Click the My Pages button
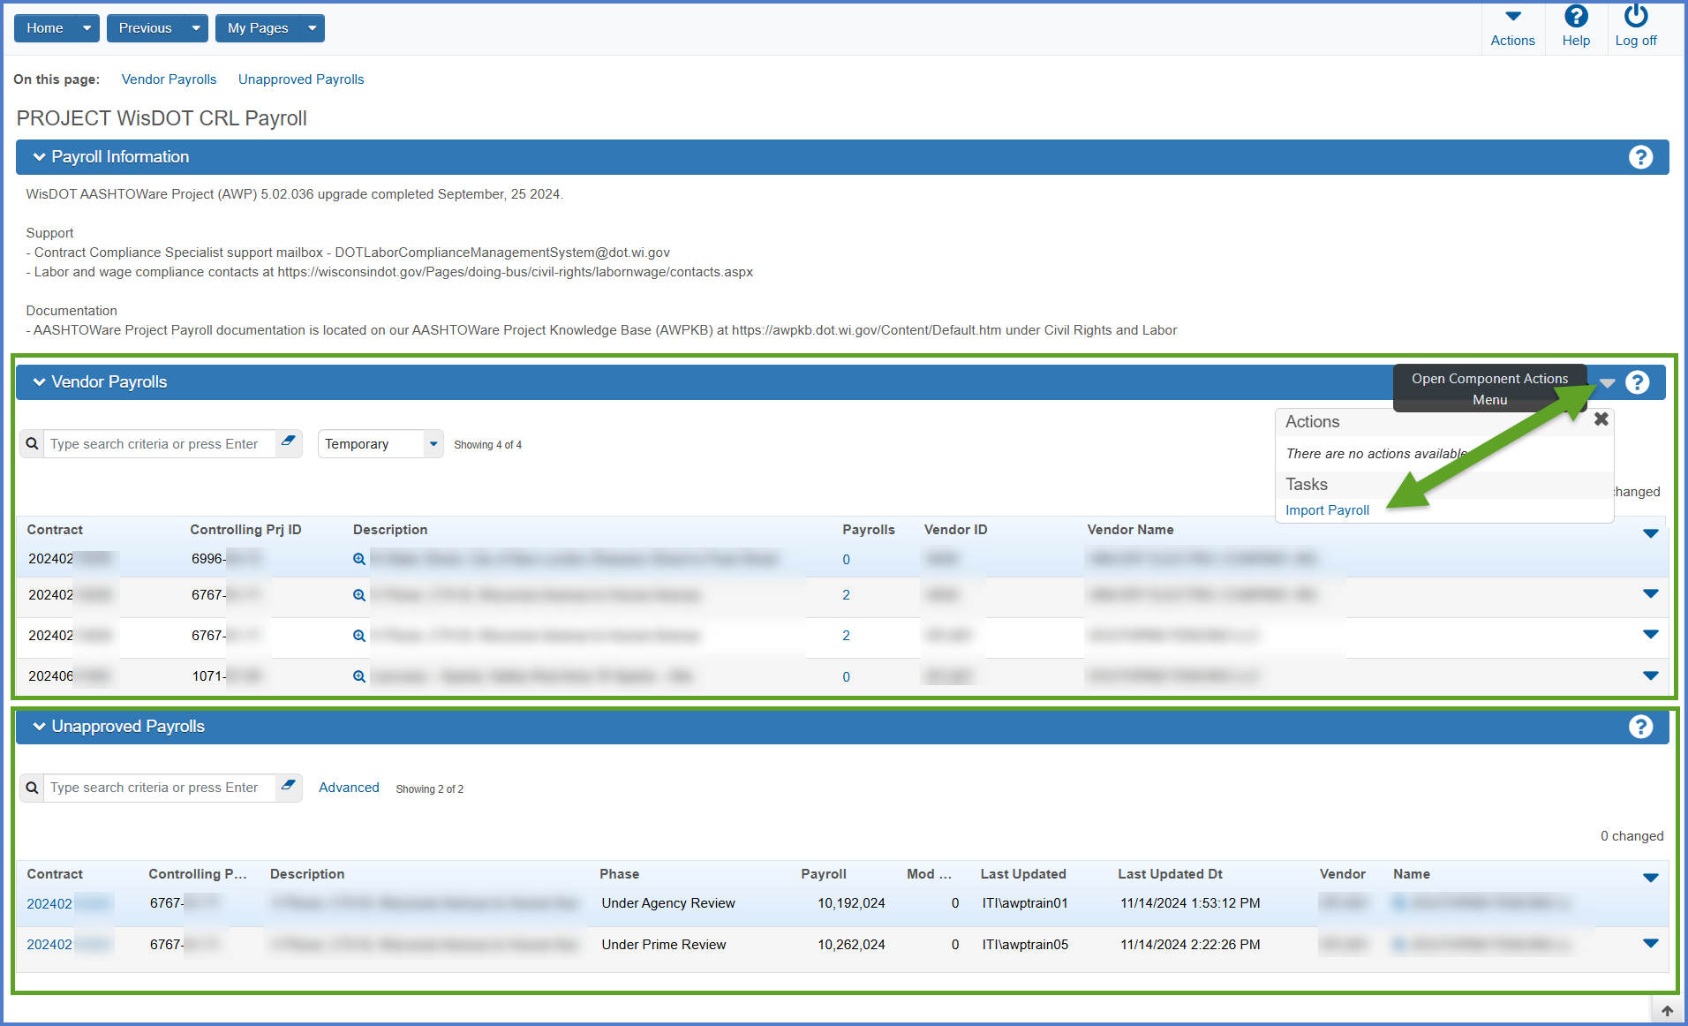This screenshot has width=1688, height=1026. pyautogui.click(x=258, y=28)
